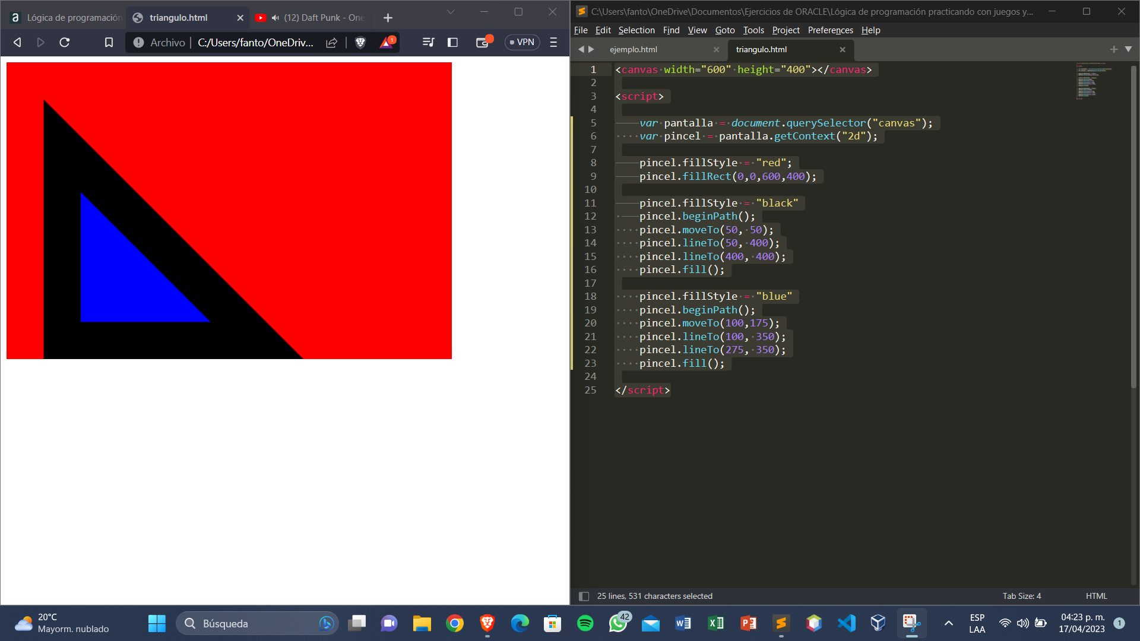Open Visual Studio Code from the taskbar
The width and height of the screenshot is (1140, 641).
point(847,623)
